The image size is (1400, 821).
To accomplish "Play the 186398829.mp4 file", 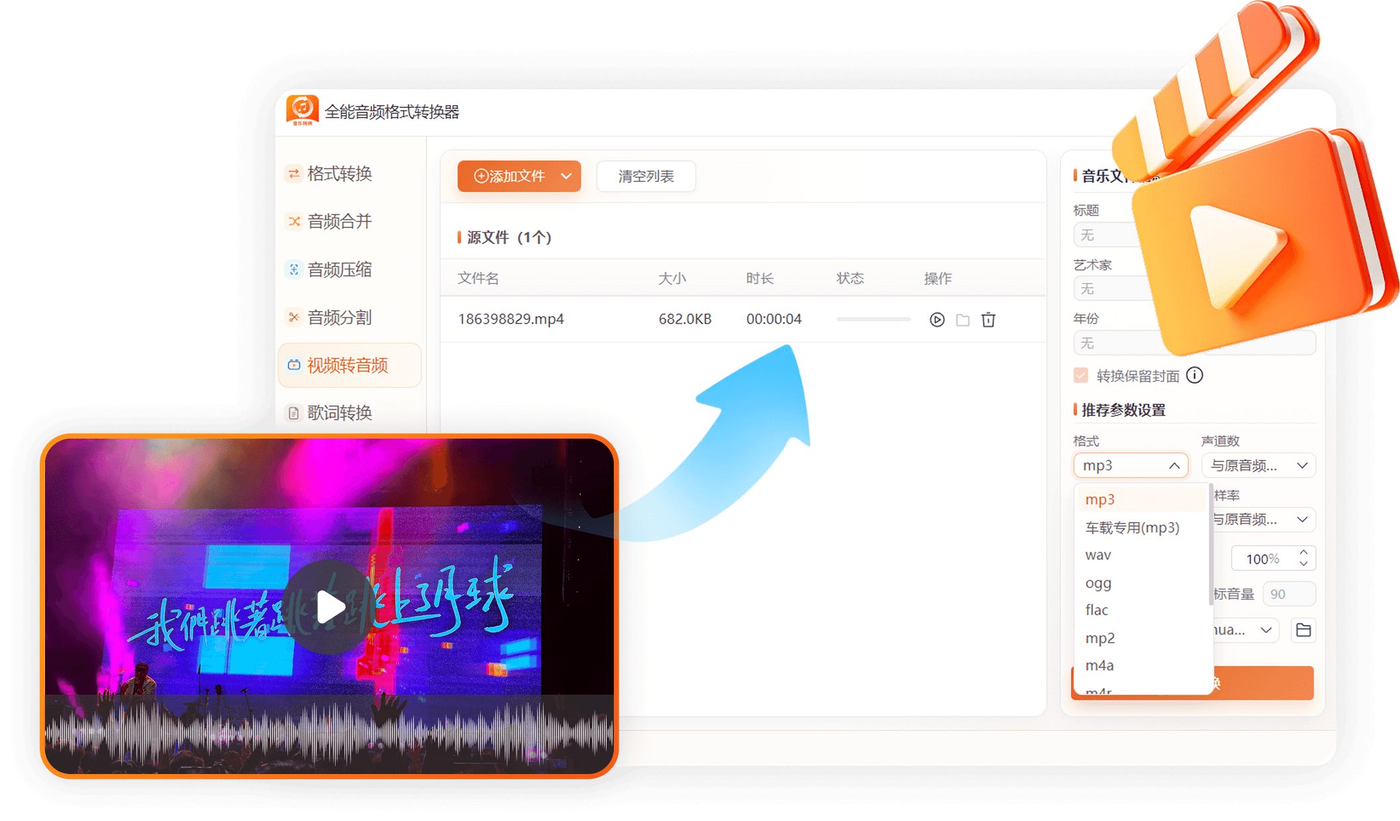I will coord(936,320).
